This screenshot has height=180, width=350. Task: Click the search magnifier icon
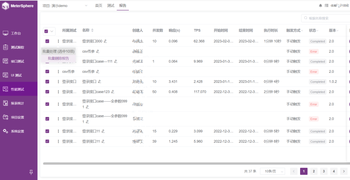(306, 18)
